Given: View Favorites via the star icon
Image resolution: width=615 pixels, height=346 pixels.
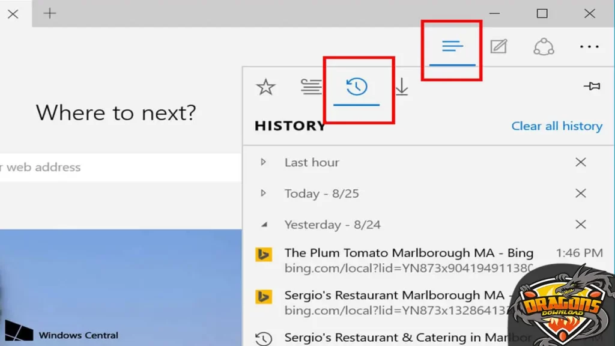Looking at the screenshot, I should click(265, 86).
